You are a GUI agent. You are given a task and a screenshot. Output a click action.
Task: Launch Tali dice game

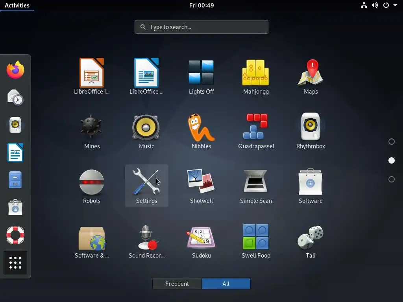(x=311, y=240)
